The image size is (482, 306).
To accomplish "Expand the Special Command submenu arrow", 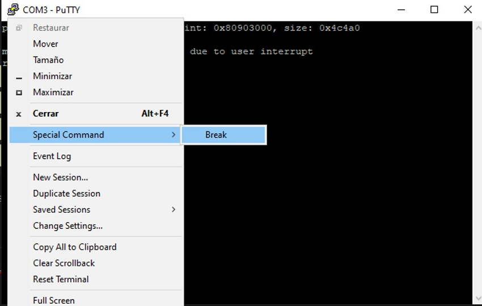I will [174, 135].
